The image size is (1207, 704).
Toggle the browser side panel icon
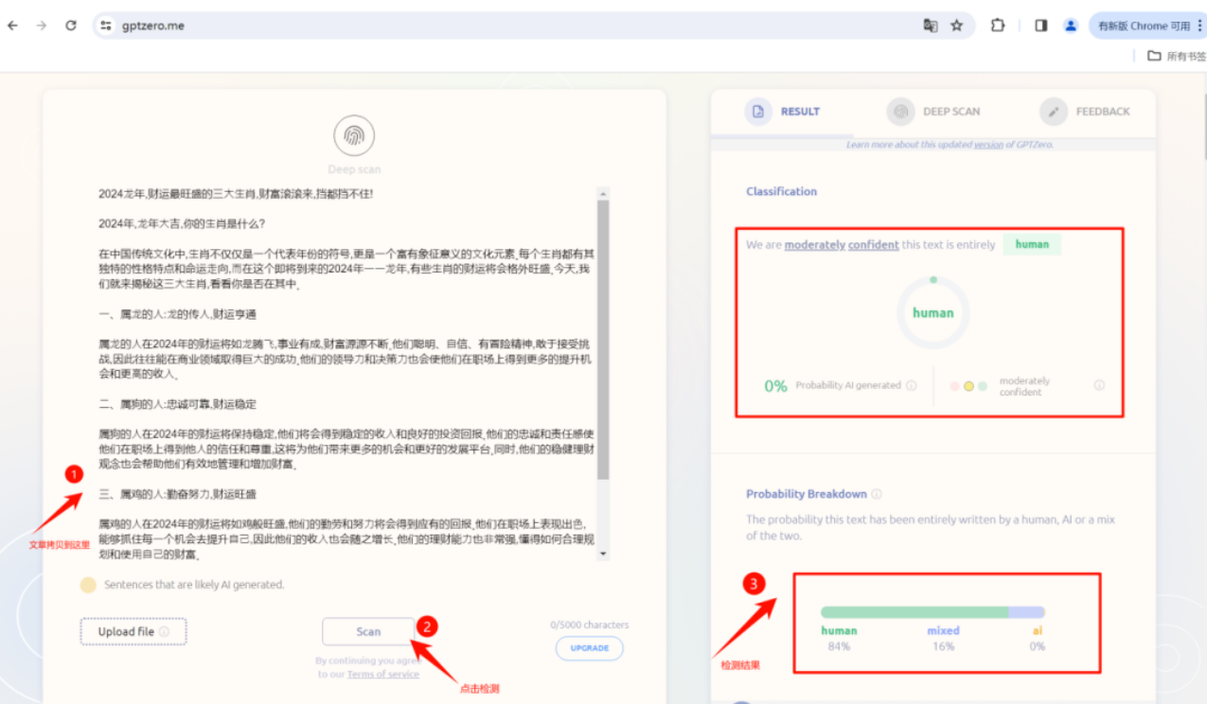(1041, 26)
